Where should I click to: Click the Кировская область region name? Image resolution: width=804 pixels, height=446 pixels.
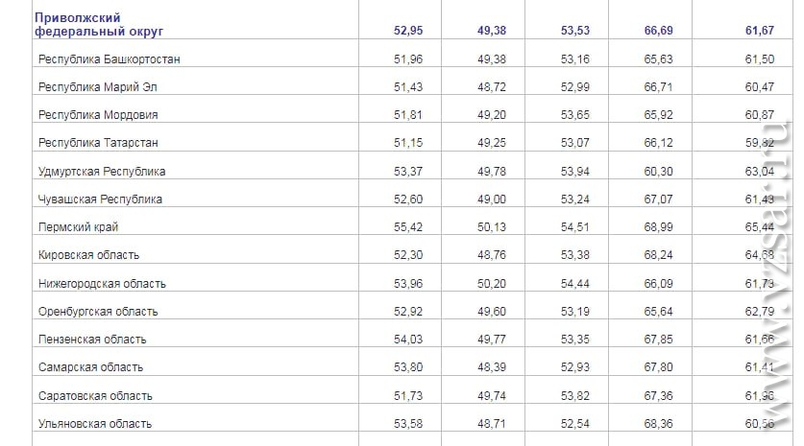point(88,255)
